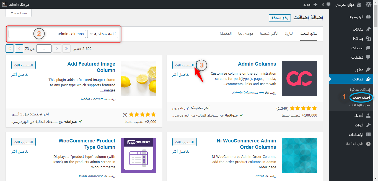Click the page number input field
Viewport: 378px width, 181px height.
(x=44, y=48)
